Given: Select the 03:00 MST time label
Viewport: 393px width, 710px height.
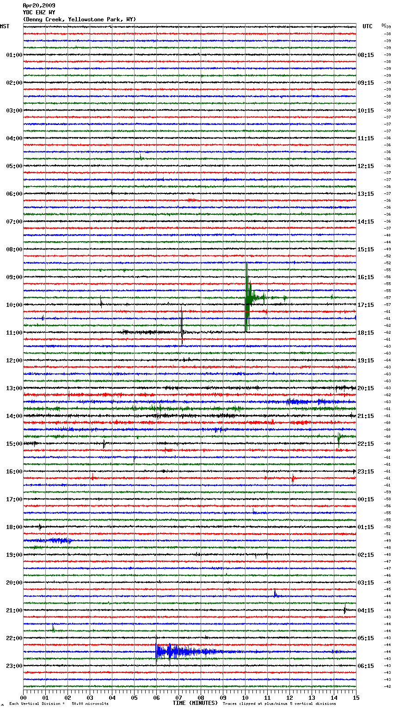Looking at the screenshot, I should [x=14, y=111].
